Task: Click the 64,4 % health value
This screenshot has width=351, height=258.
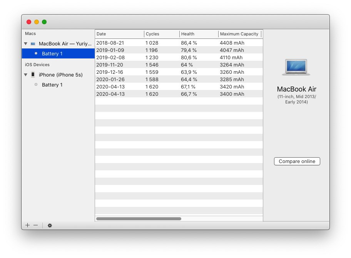Action: [x=189, y=79]
